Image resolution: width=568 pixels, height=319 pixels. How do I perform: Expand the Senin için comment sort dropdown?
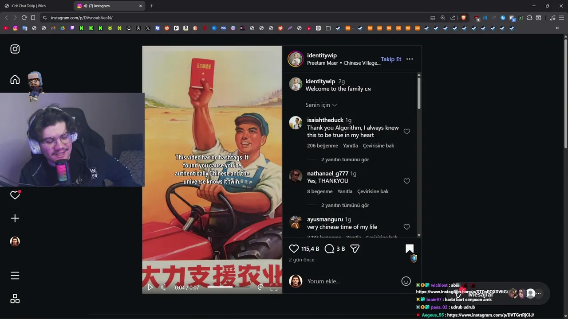pos(321,105)
